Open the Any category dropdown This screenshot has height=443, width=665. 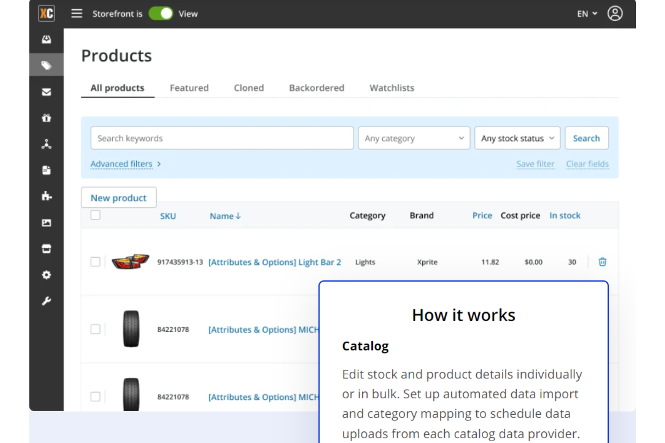(x=413, y=138)
